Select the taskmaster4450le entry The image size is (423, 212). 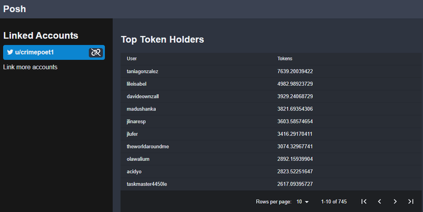coord(271,184)
